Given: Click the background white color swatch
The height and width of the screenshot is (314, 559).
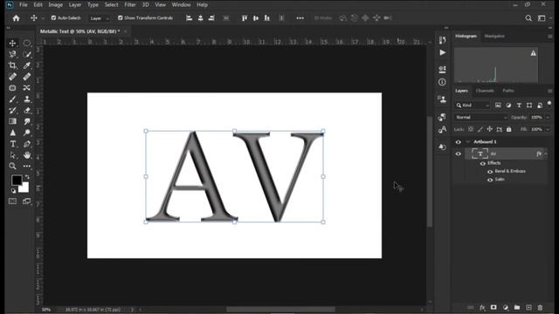Looking at the screenshot, I should [x=24, y=188].
